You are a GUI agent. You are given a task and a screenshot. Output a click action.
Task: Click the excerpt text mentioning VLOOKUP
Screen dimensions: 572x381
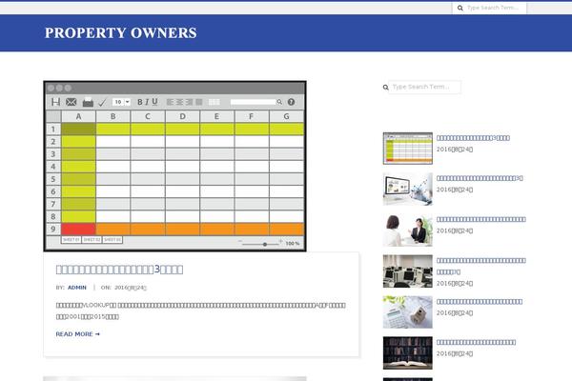coord(200,311)
